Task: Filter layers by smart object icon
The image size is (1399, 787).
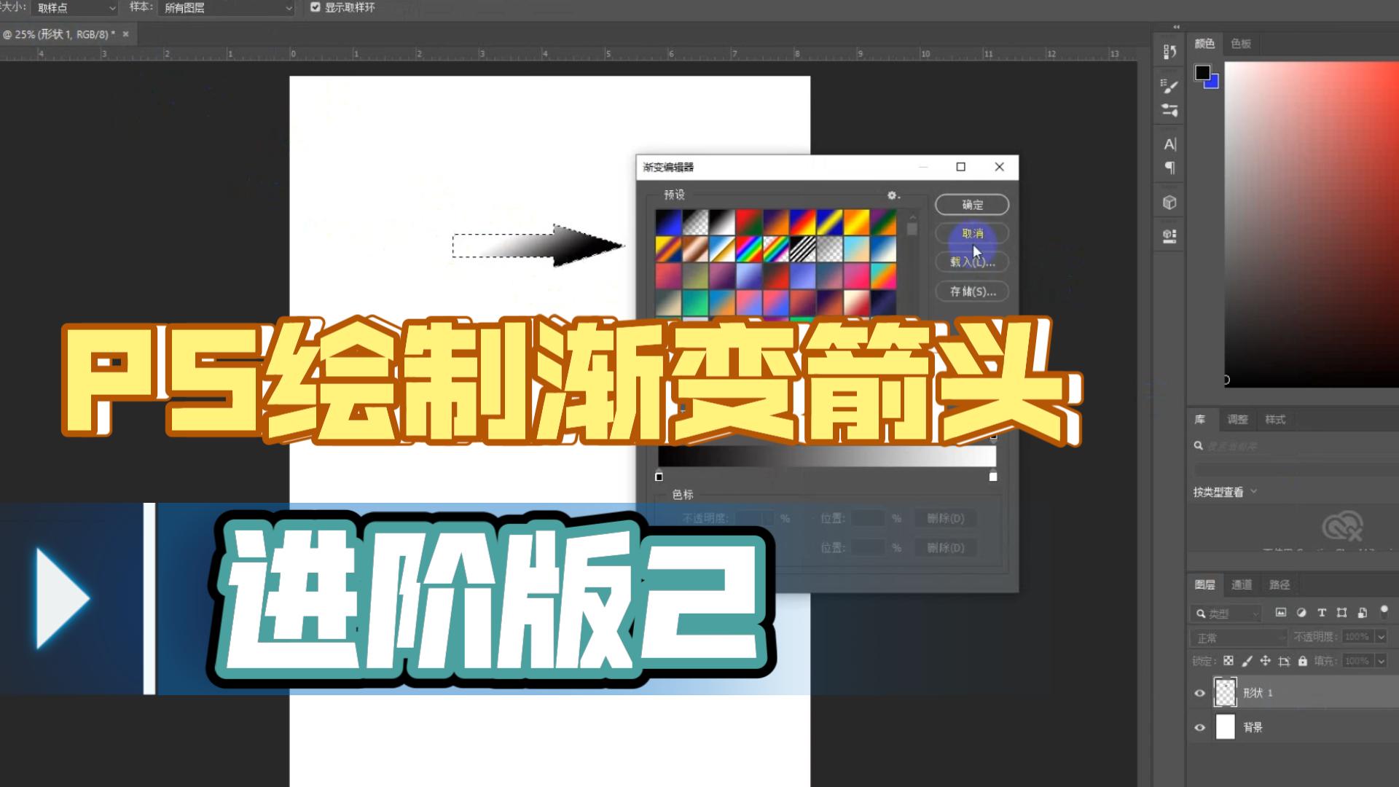Action: click(x=1363, y=613)
